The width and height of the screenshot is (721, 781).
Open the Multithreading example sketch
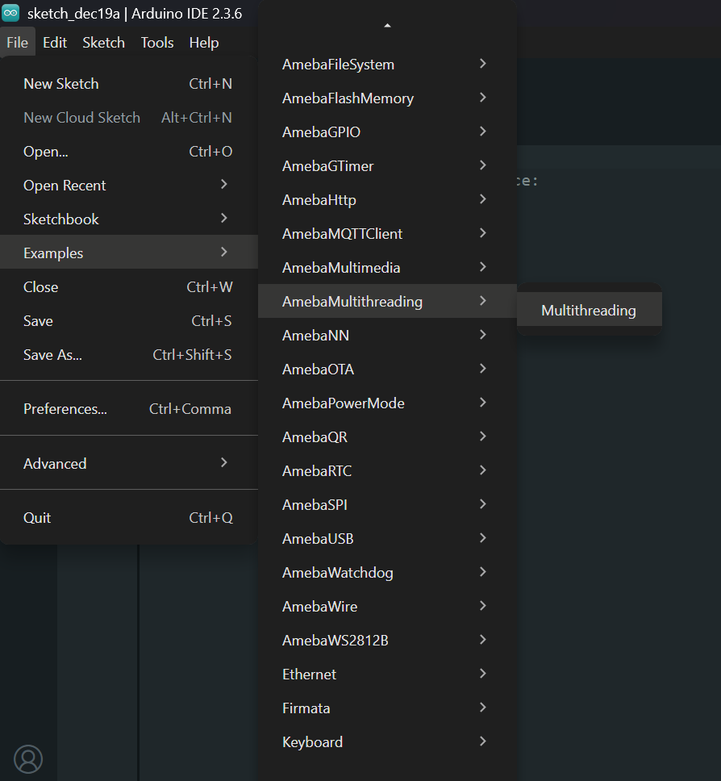point(589,310)
